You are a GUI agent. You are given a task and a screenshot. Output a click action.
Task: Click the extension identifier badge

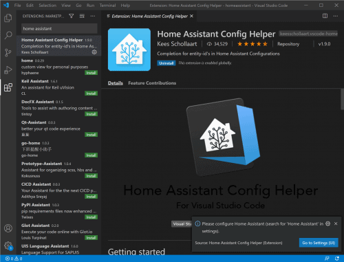point(308,34)
